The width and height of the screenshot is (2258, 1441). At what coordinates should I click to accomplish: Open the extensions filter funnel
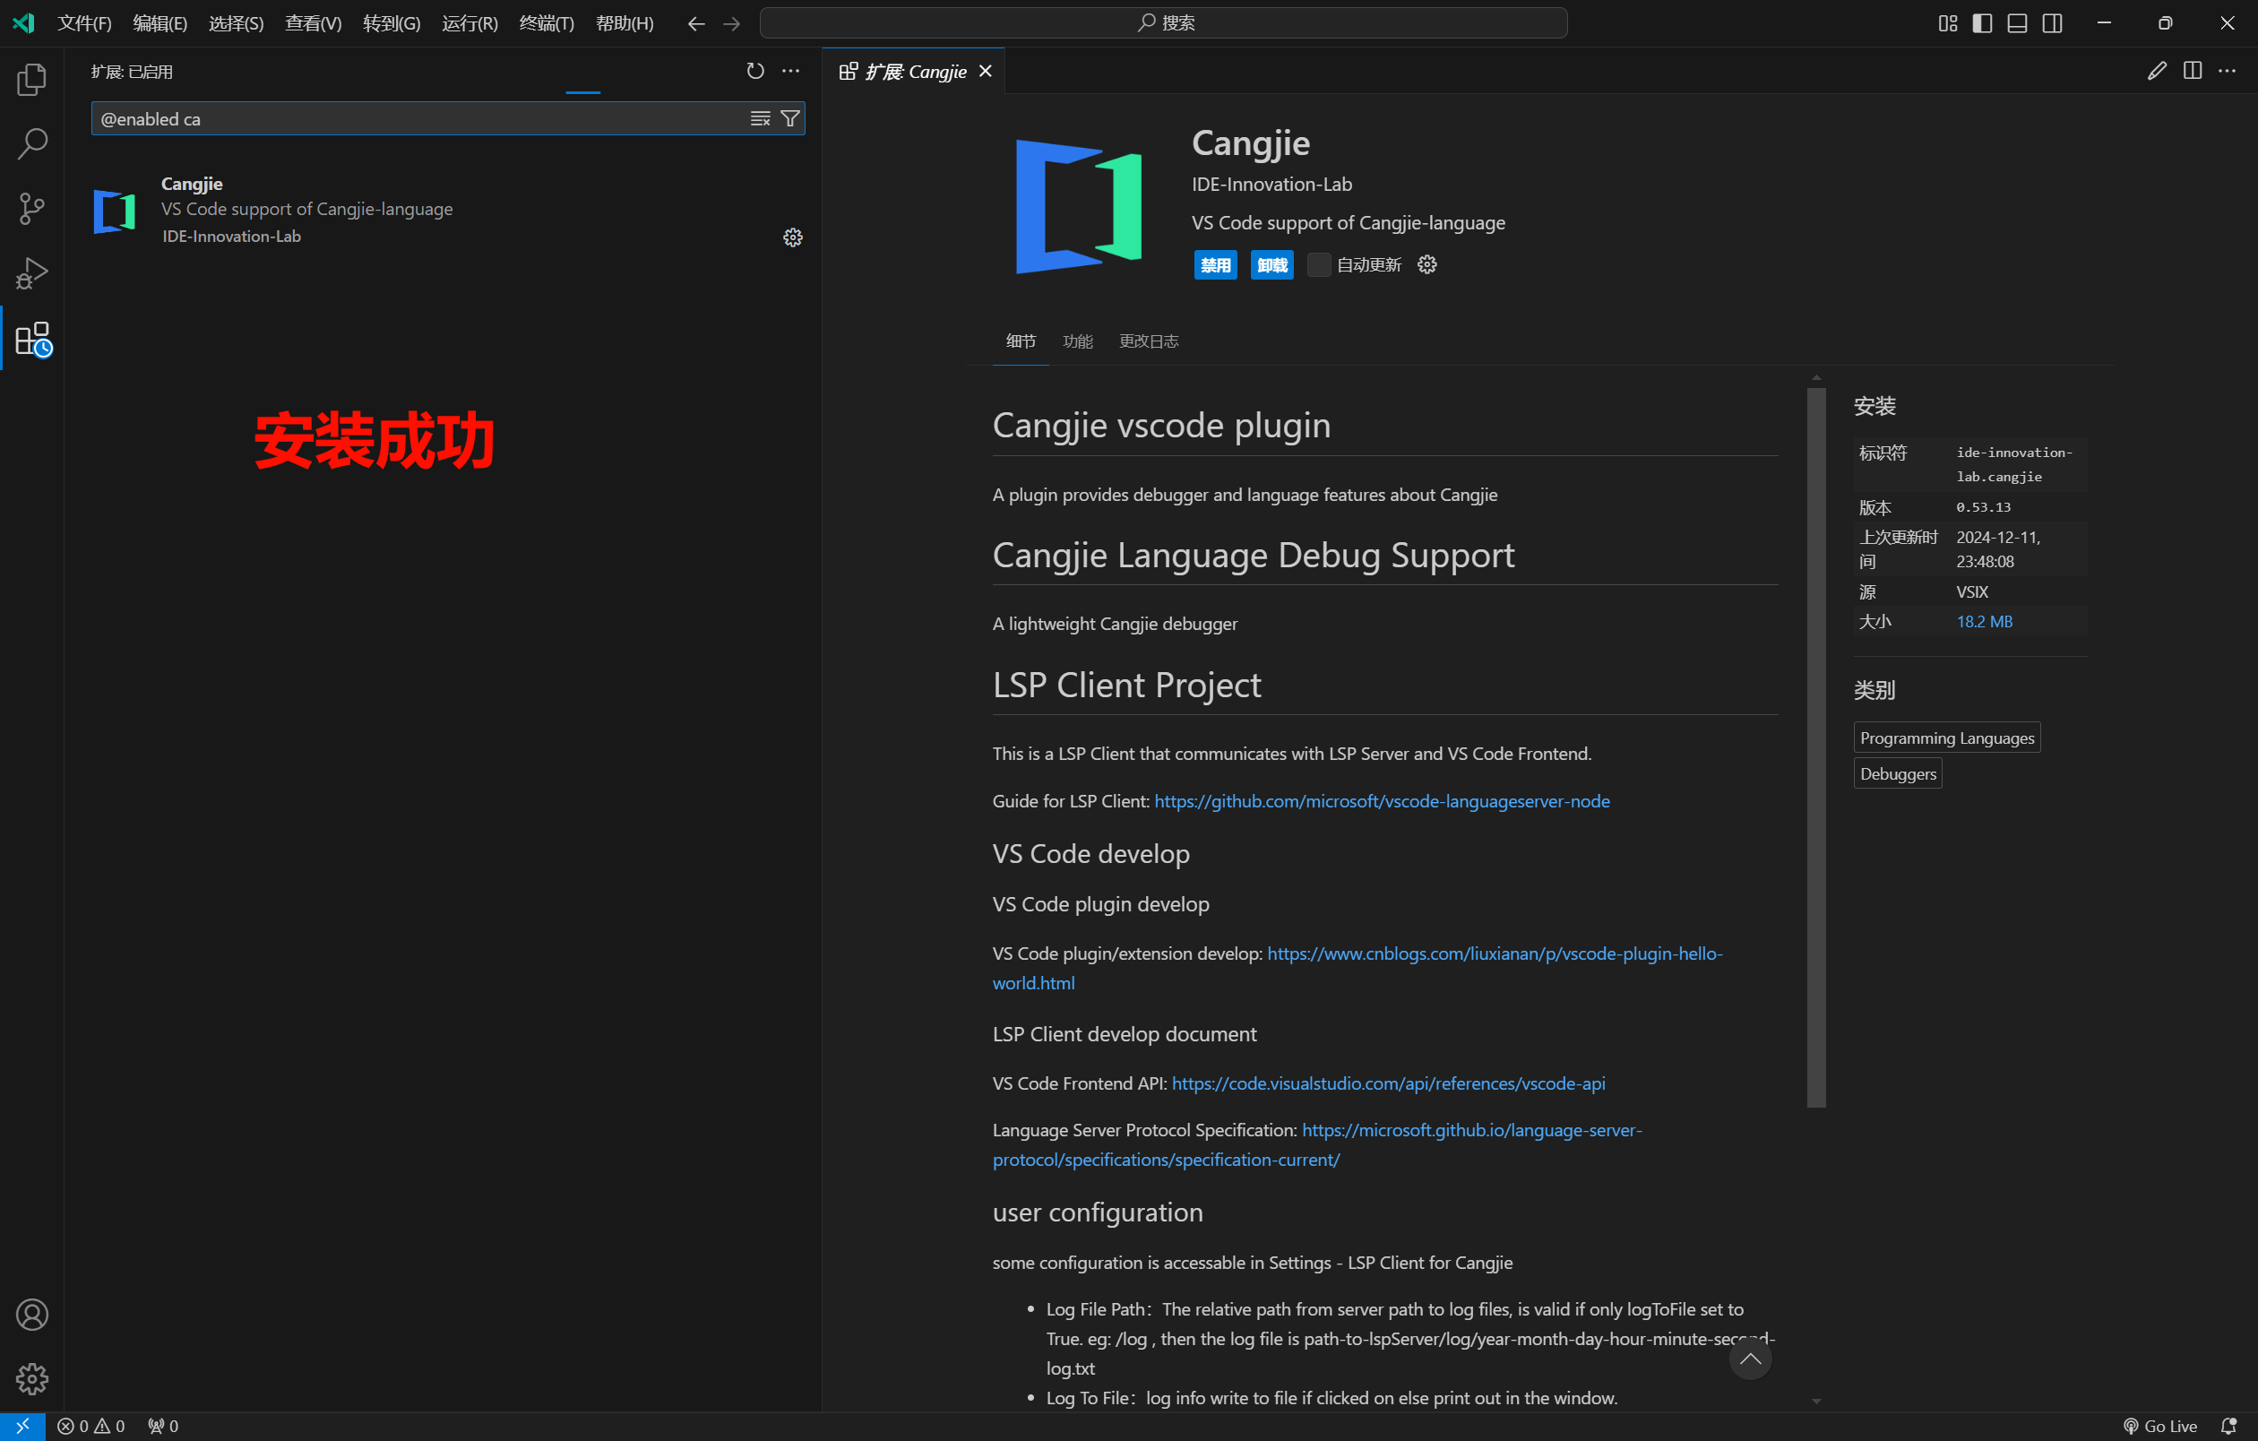click(790, 119)
